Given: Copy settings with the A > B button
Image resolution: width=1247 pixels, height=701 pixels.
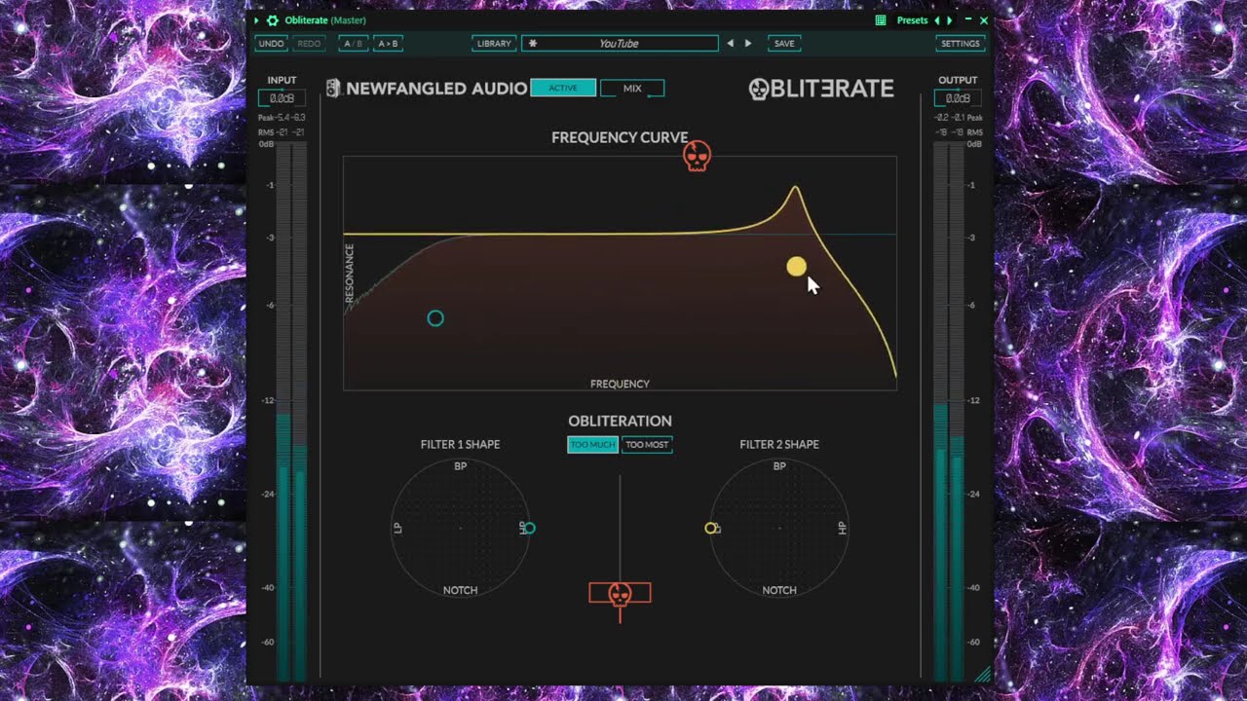Looking at the screenshot, I should [x=388, y=44].
